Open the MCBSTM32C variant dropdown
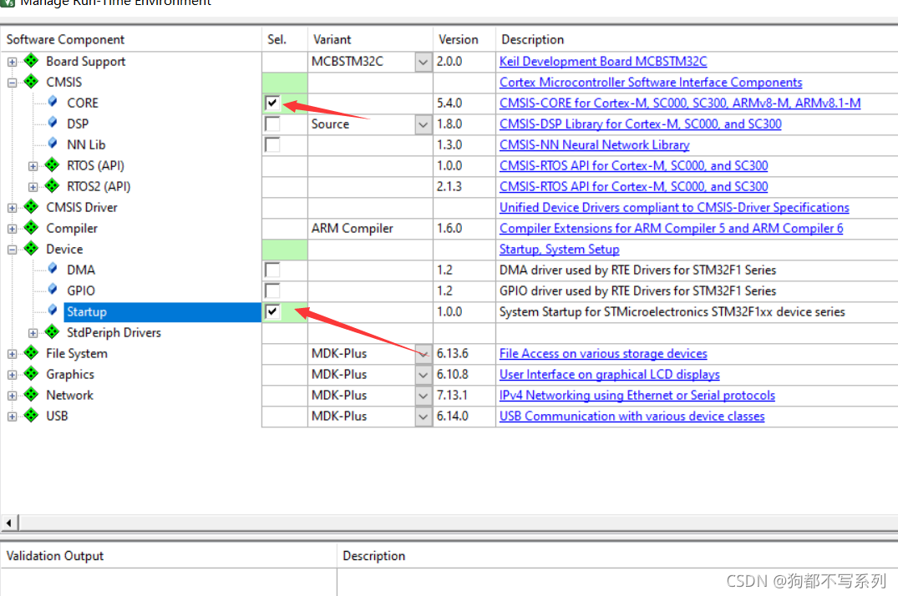Screen dimensions: 898x596 (x=424, y=62)
